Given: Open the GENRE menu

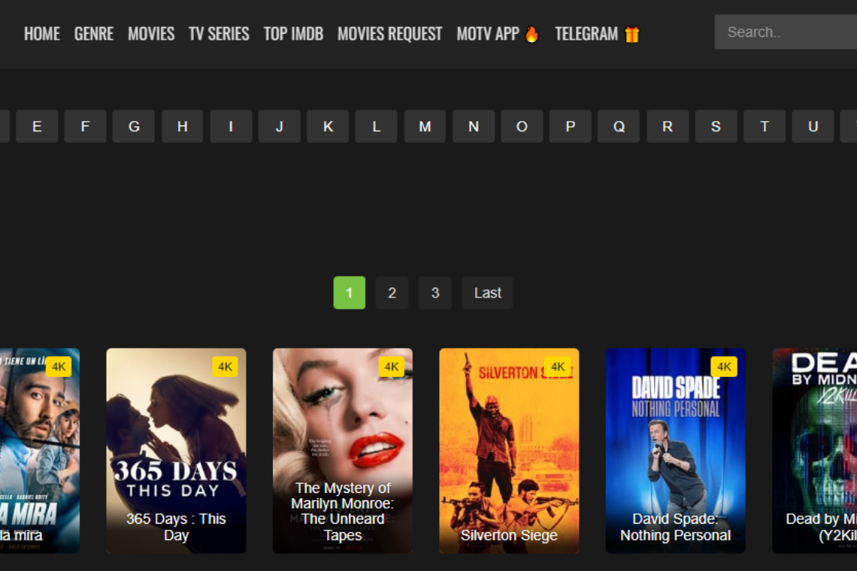Looking at the screenshot, I should tap(94, 34).
